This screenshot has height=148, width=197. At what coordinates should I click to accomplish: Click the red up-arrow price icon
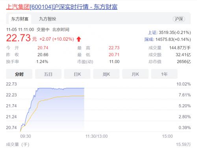click(x=79, y=39)
